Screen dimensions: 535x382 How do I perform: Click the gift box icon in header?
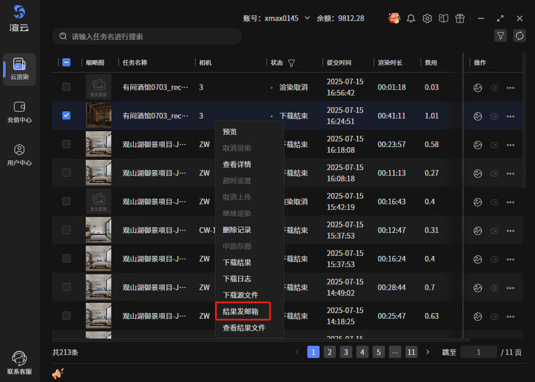coord(460,18)
